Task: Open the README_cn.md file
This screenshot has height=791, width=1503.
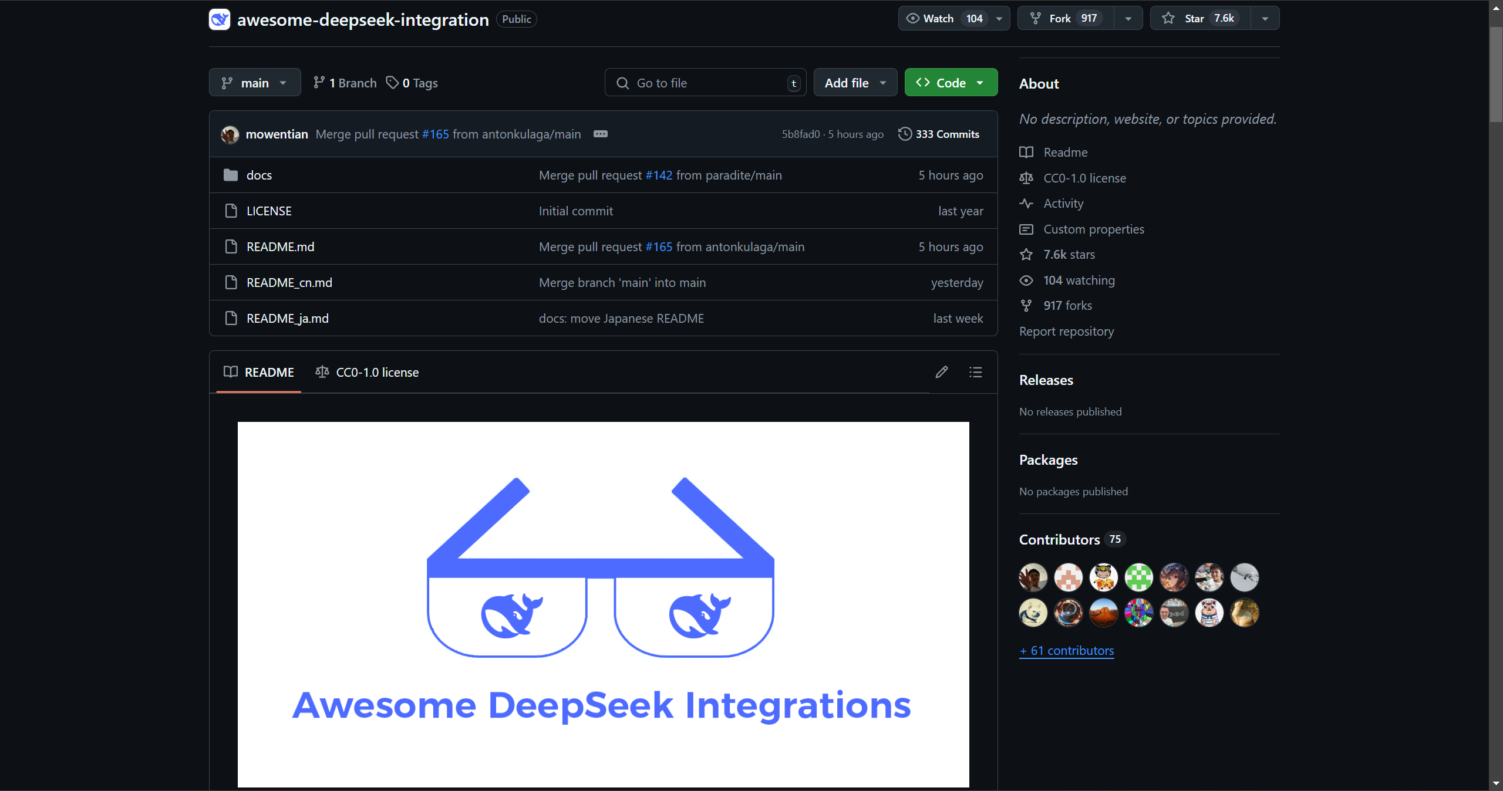Action: point(289,283)
